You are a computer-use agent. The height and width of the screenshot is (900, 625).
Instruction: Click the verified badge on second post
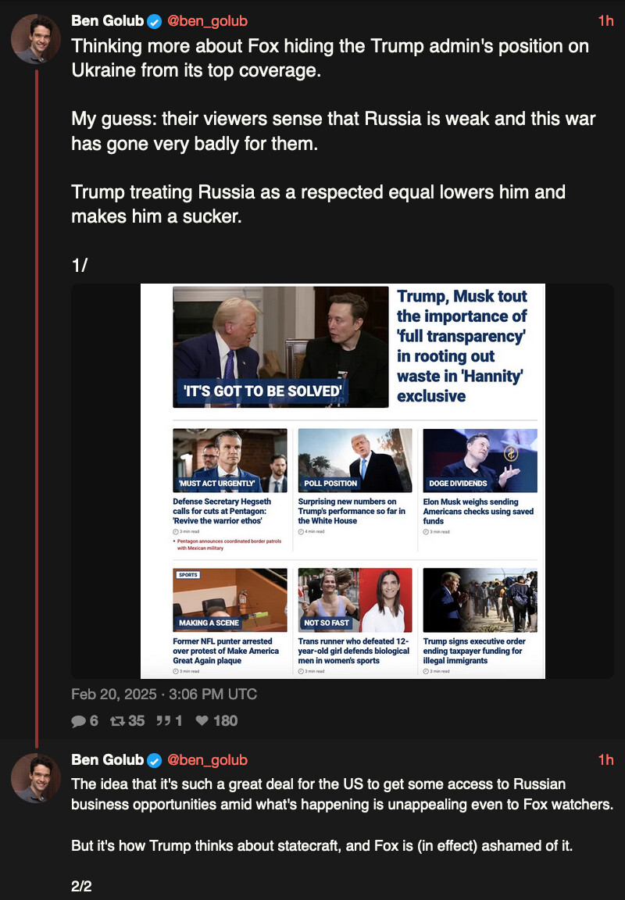point(155,760)
